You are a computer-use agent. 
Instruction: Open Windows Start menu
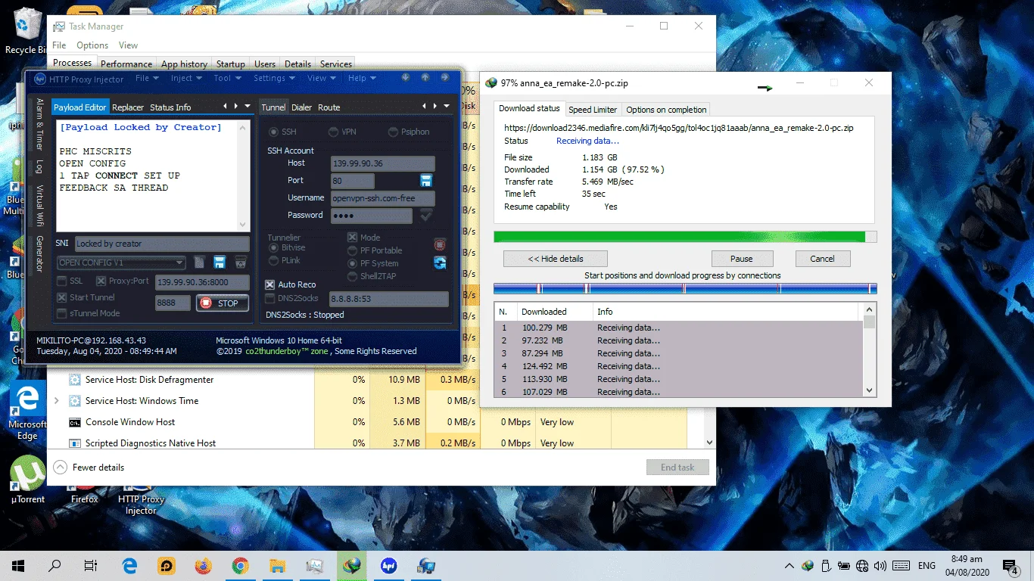coord(18,565)
